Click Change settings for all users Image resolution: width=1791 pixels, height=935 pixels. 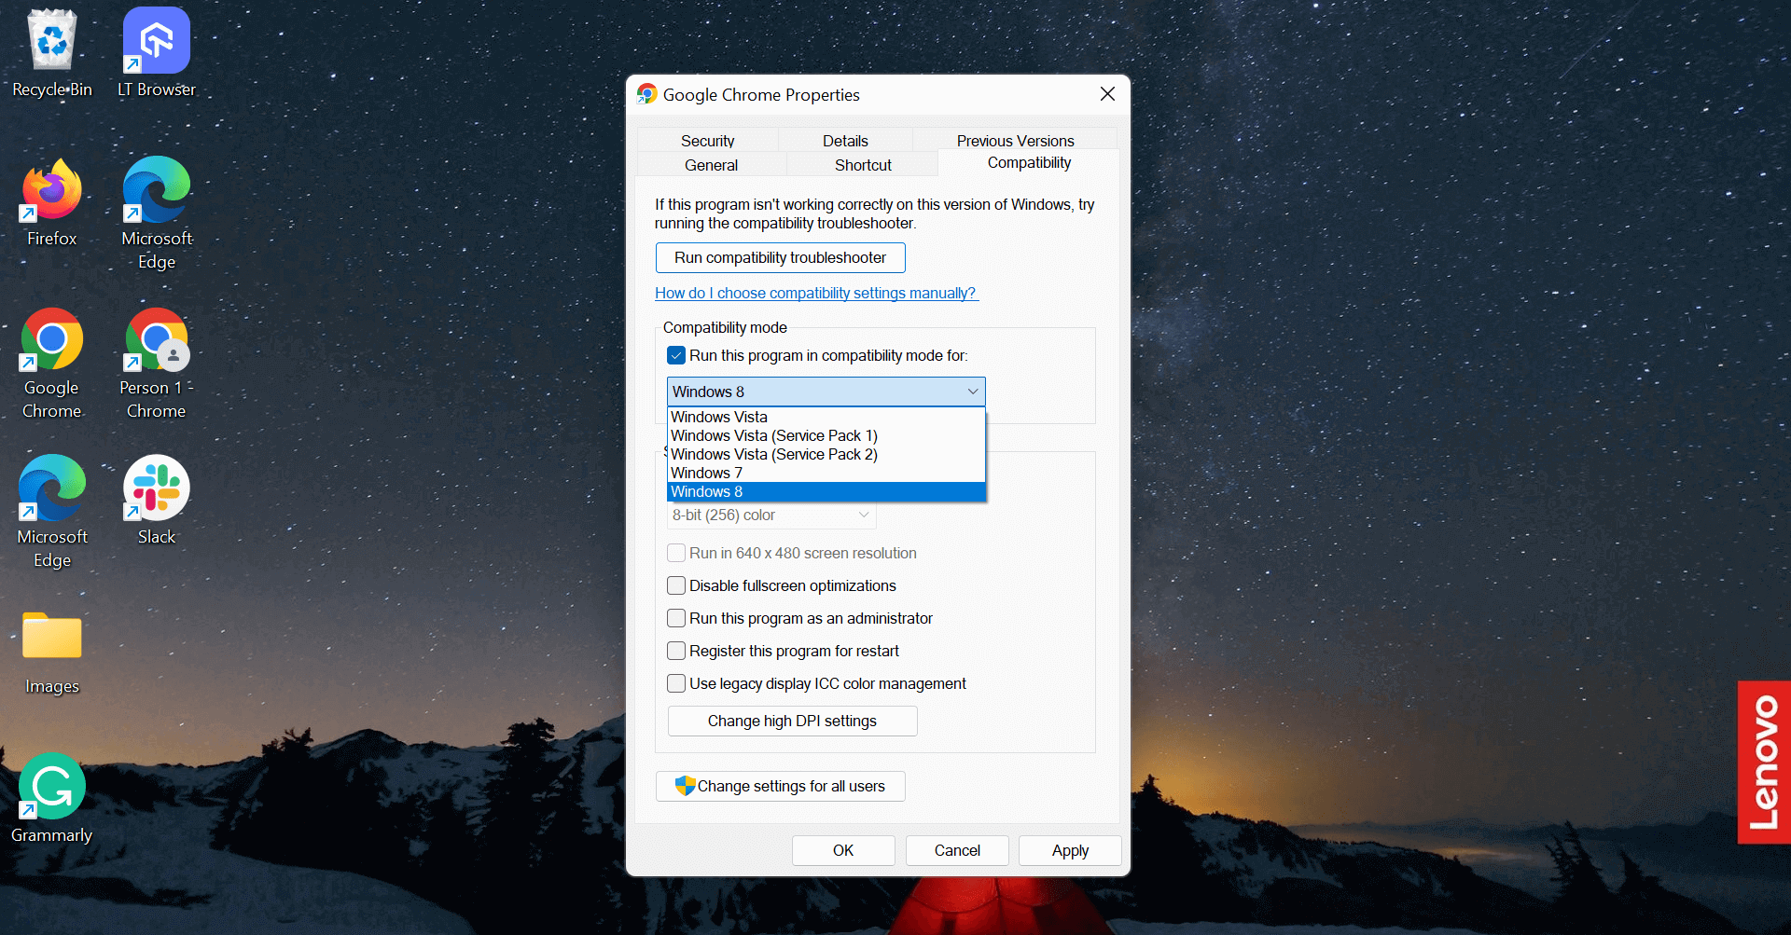tap(780, 786)
